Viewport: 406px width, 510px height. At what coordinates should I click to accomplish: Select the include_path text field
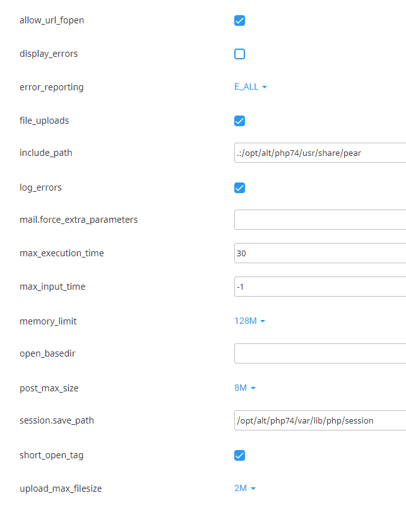pos(316,153)
